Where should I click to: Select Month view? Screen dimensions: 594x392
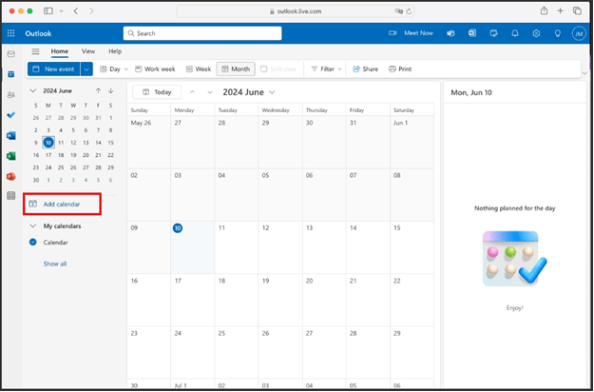236,69
